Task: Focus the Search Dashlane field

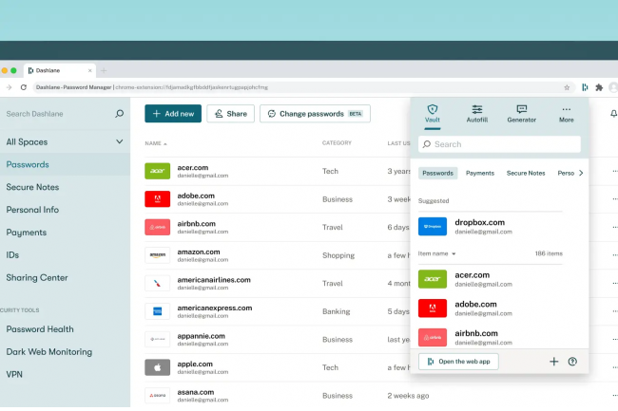Action: (x=59, y=114)
